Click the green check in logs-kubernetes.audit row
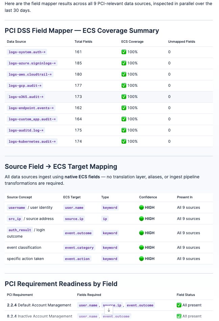Image resolution: width=219 pixels, height=321 pixels. [x=124, y=141]
